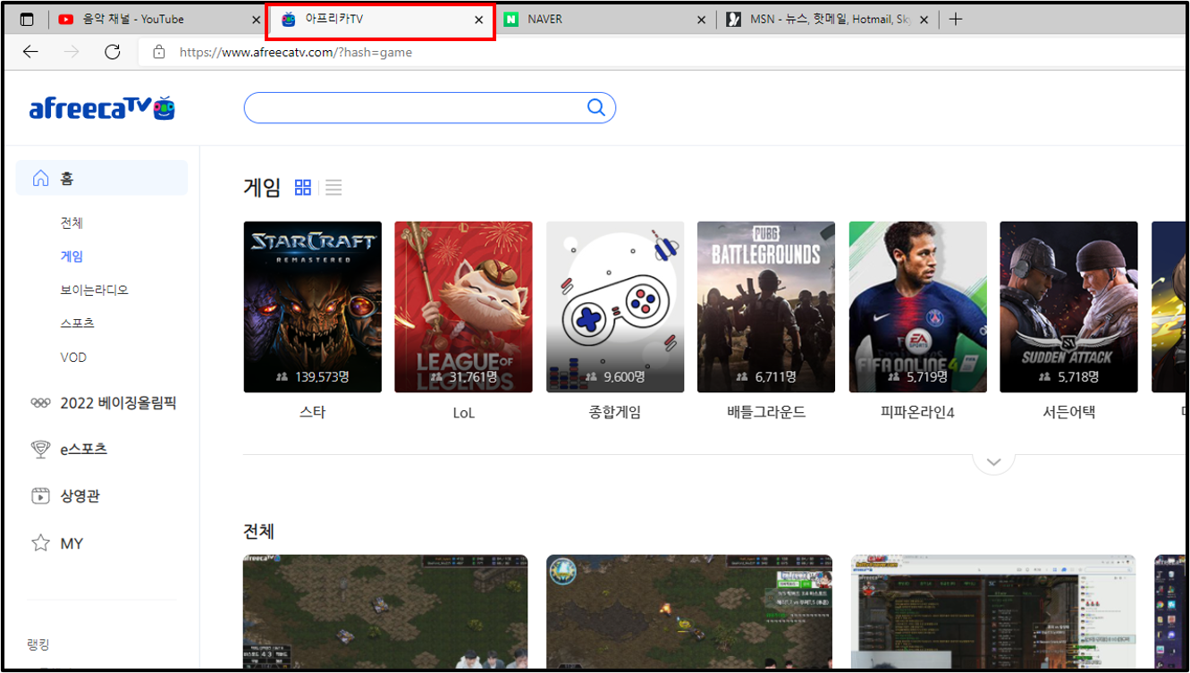Open the FIFA Online 4 thumbnail
The width and height of the screenshot is (1190, 673).
pyautogui.click(x=918, y=307)
